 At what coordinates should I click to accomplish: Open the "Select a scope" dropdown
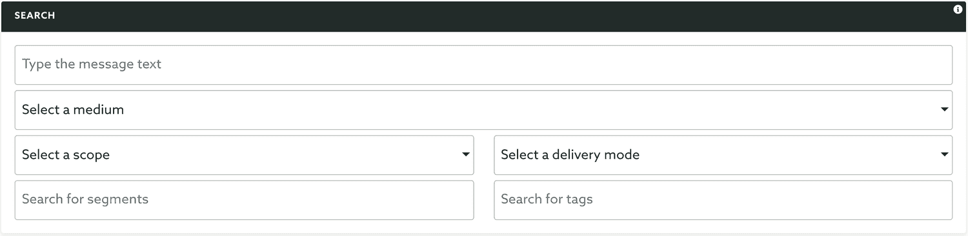coord(244,155)
